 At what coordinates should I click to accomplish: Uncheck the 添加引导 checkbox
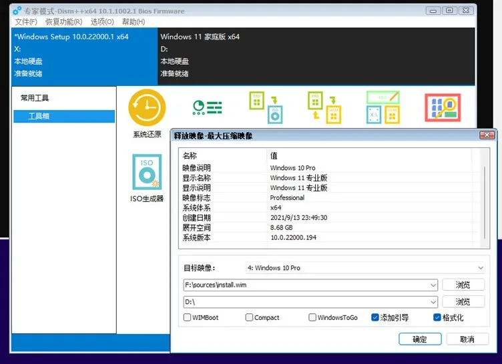[x=375, y=317]
